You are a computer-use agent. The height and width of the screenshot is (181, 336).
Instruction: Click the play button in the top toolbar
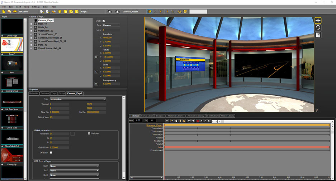(x=109, y=11)
